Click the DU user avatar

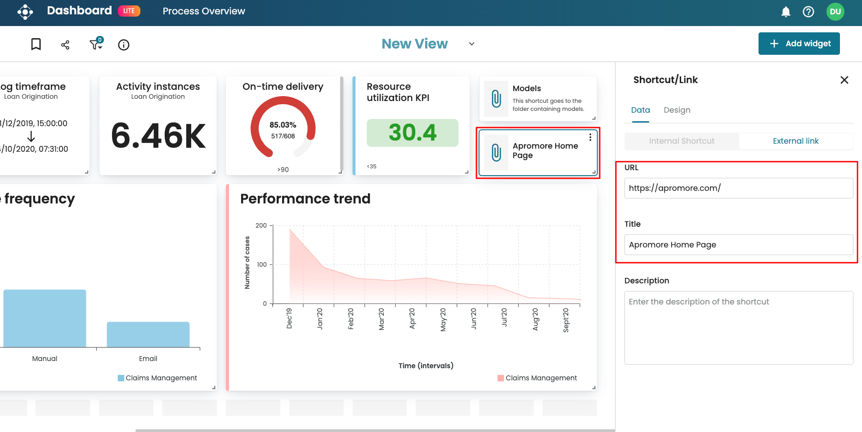coord(835,12)
